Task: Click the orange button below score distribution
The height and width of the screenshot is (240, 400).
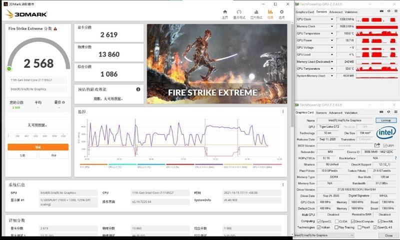Action: pos(38,147)
